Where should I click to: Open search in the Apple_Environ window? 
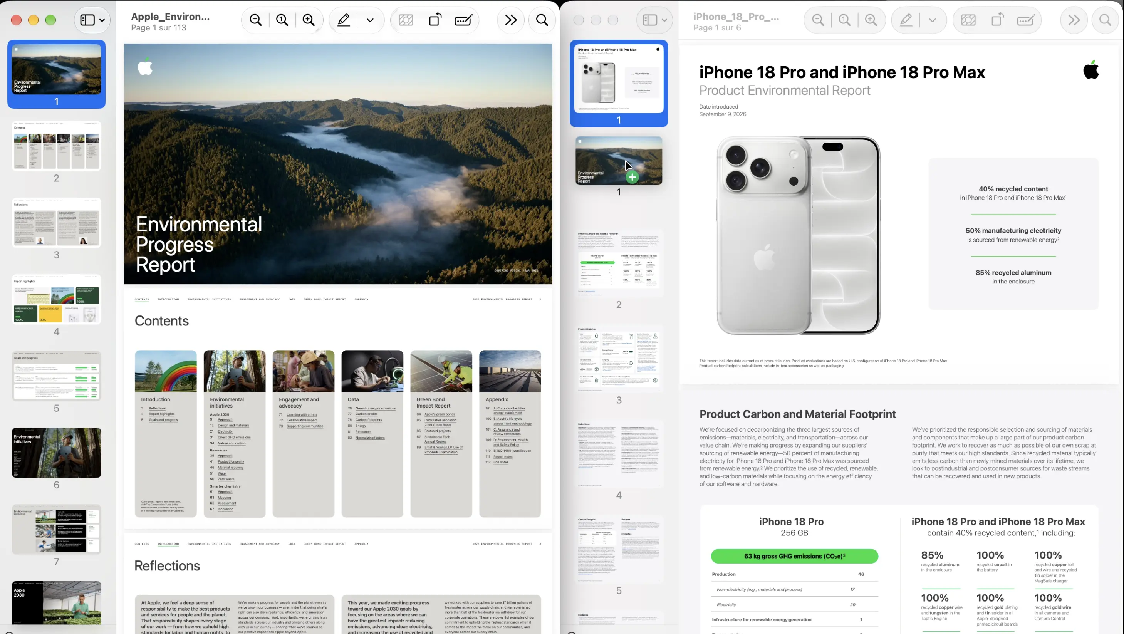click(x=542, y=20)
